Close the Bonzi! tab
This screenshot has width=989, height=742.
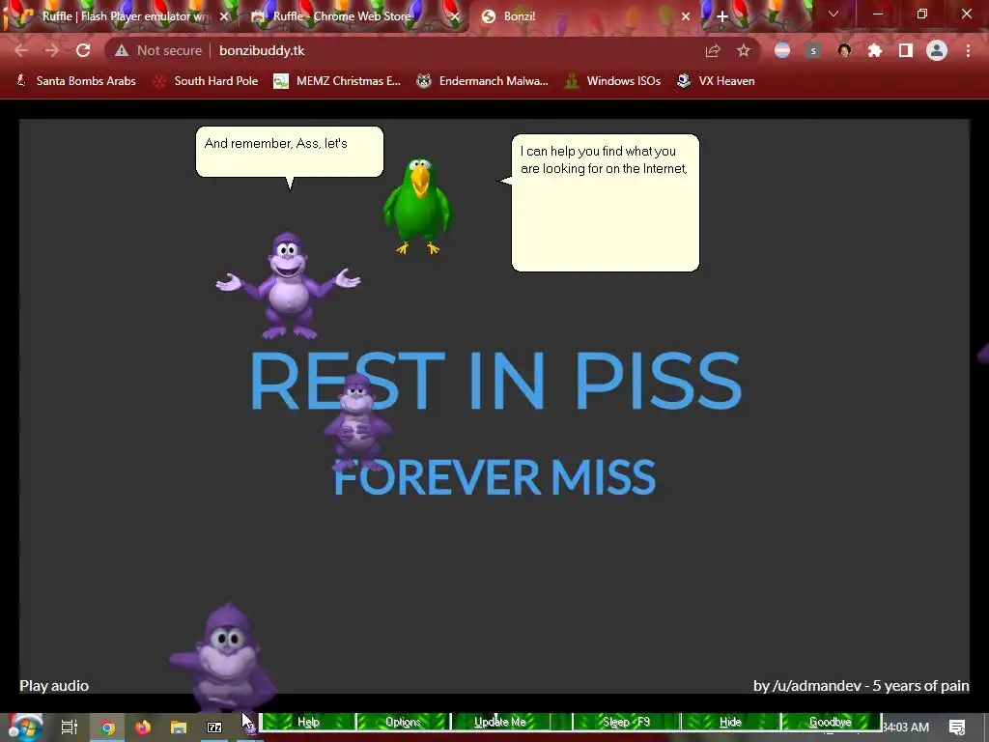click(686, 16)
